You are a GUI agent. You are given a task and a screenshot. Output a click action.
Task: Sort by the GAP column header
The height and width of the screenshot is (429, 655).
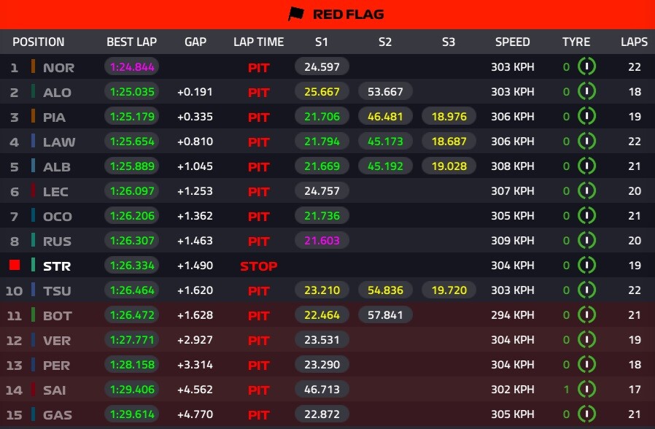(195, 42)
